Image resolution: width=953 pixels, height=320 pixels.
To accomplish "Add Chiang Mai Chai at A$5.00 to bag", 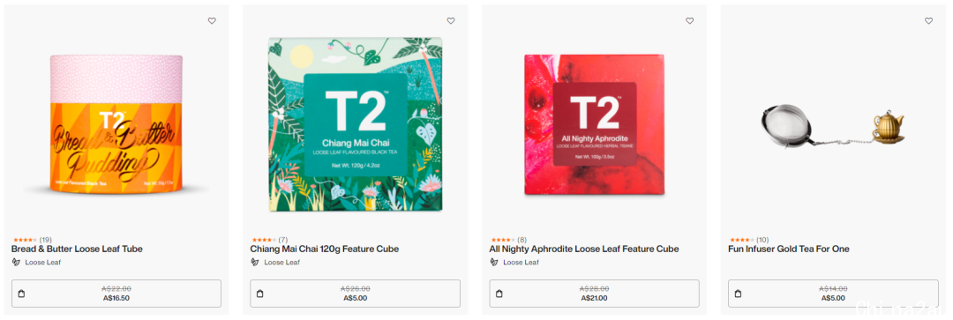I will [x=355, y=294].
